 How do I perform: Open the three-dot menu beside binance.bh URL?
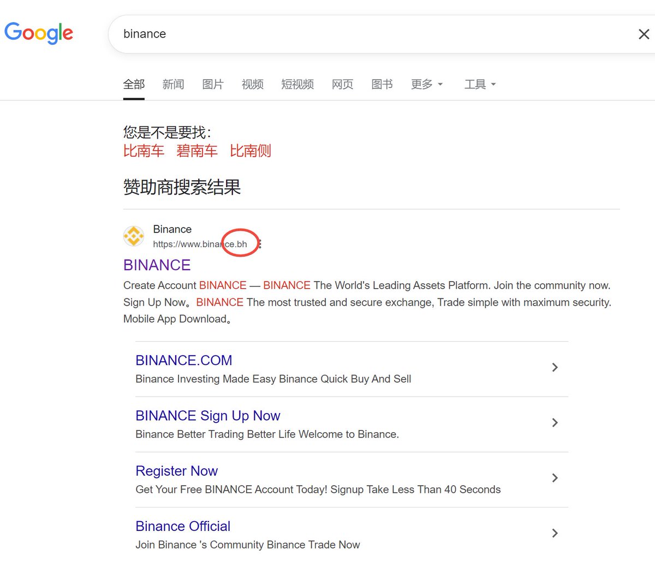click(260, 244)
